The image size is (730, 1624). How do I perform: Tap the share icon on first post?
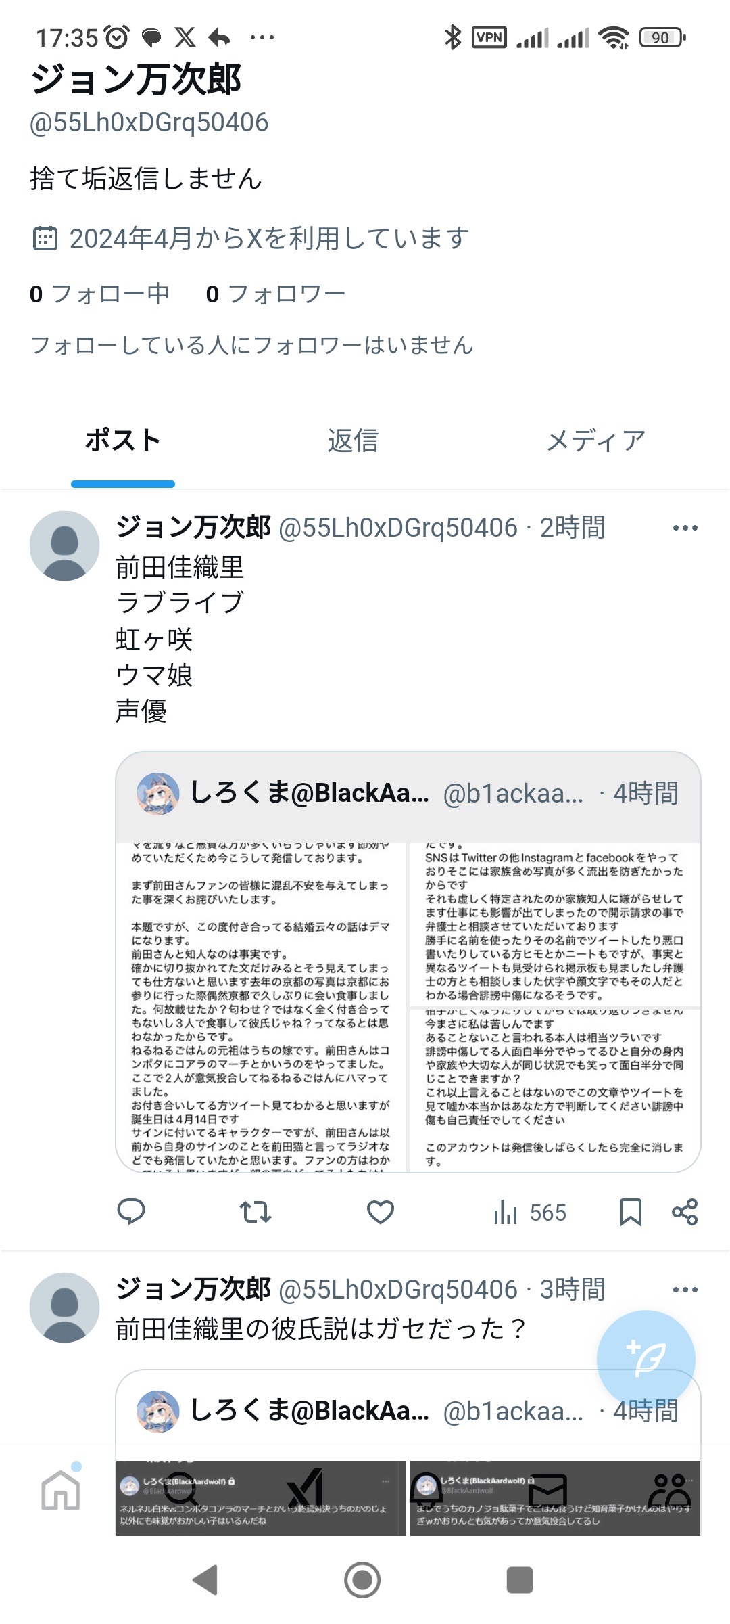685,1212
